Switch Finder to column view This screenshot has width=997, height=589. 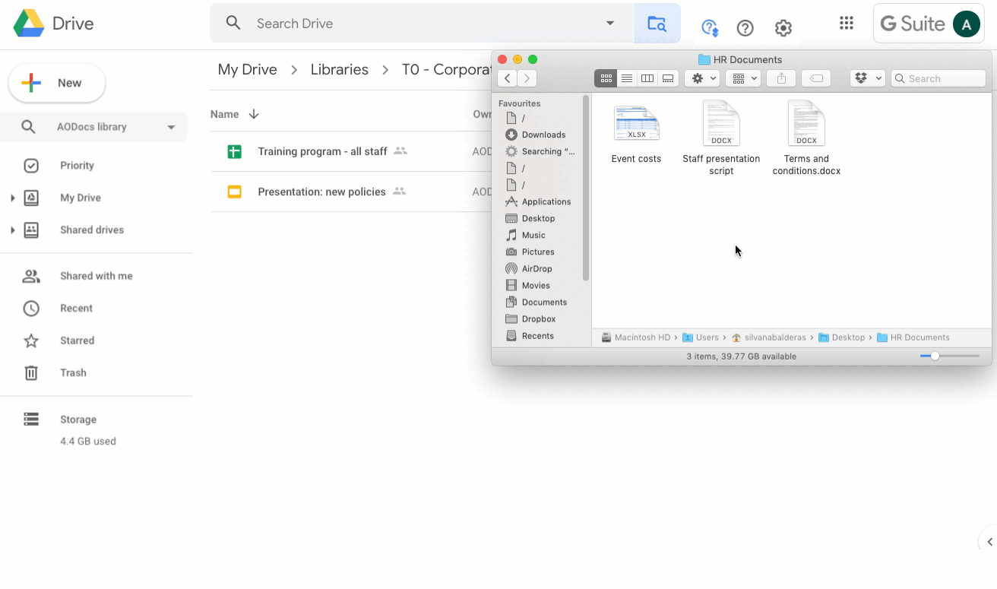(647, 78)
